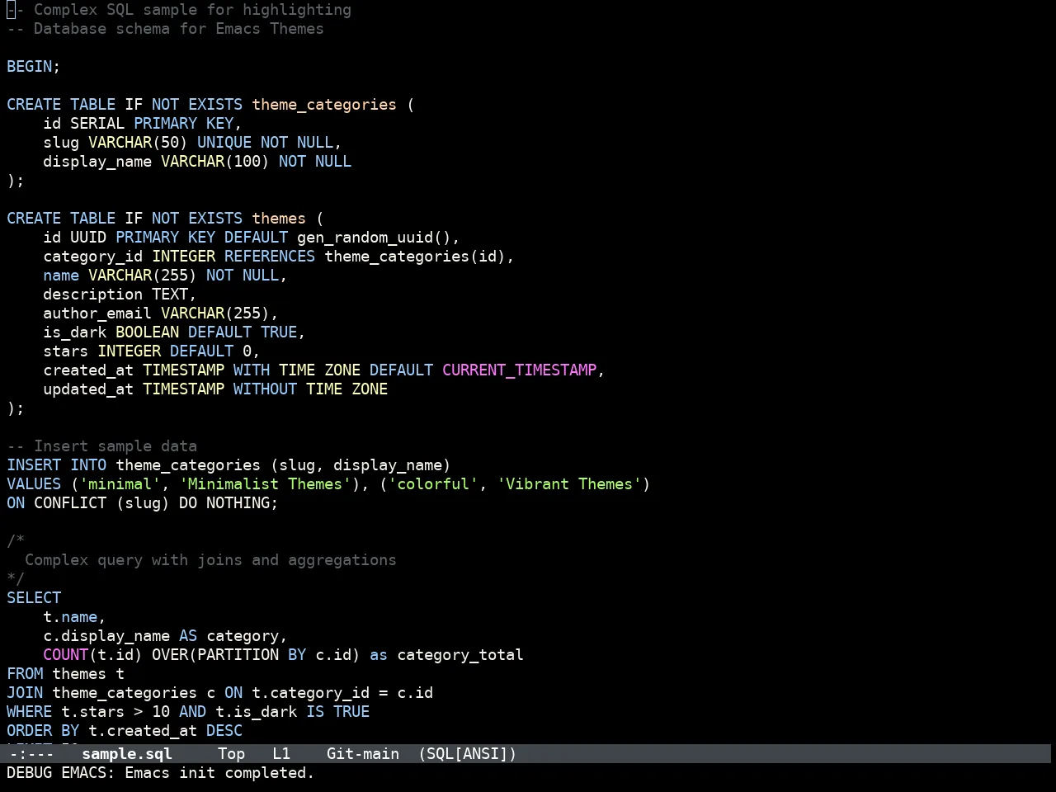Click the OVER(PARTITION text
The image size is (1056, 792).
click(215, 655)
